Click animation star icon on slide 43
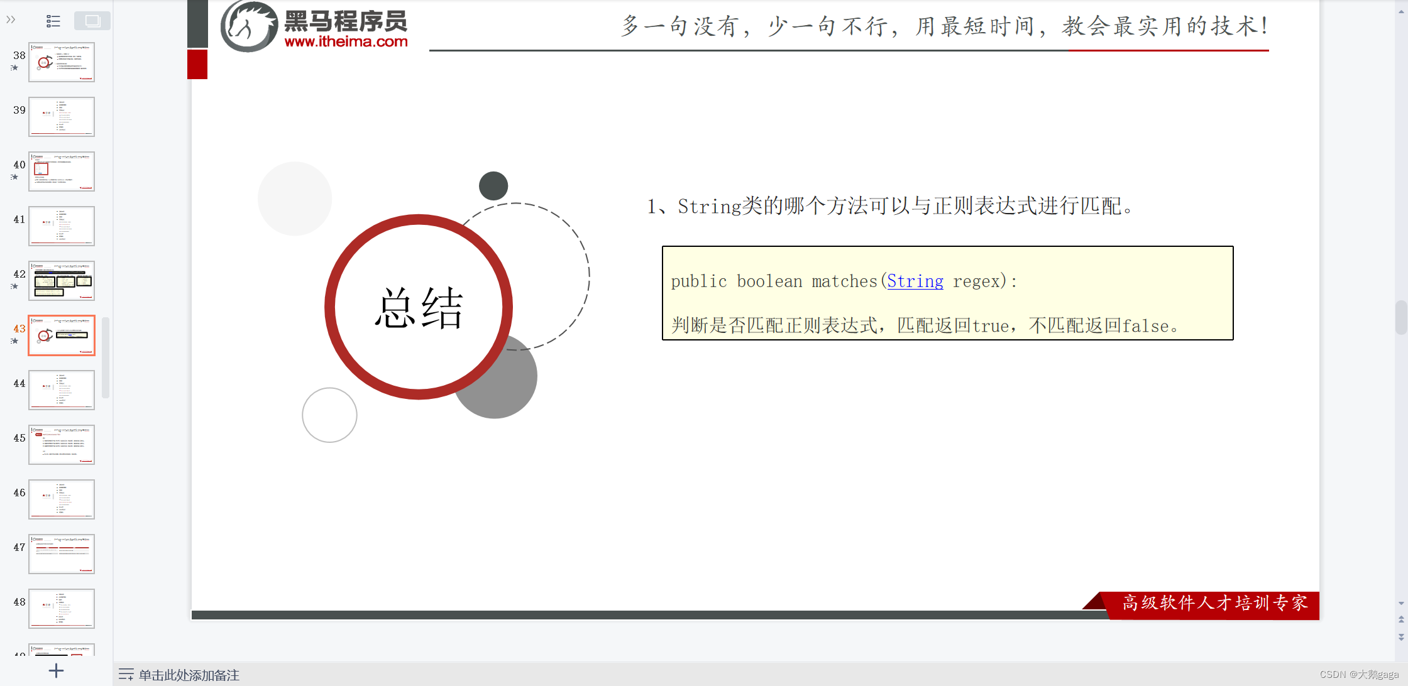The width and height of the screenshot is (1408, 686). pos(14,341)
